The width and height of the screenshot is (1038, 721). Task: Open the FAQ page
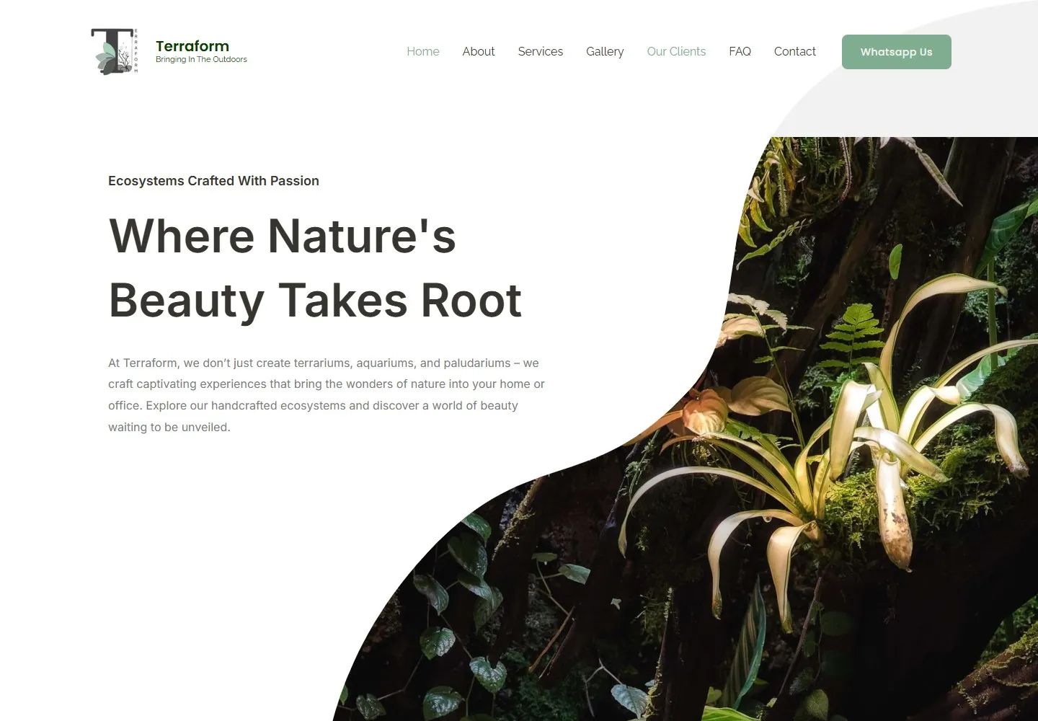click(740, 51)
